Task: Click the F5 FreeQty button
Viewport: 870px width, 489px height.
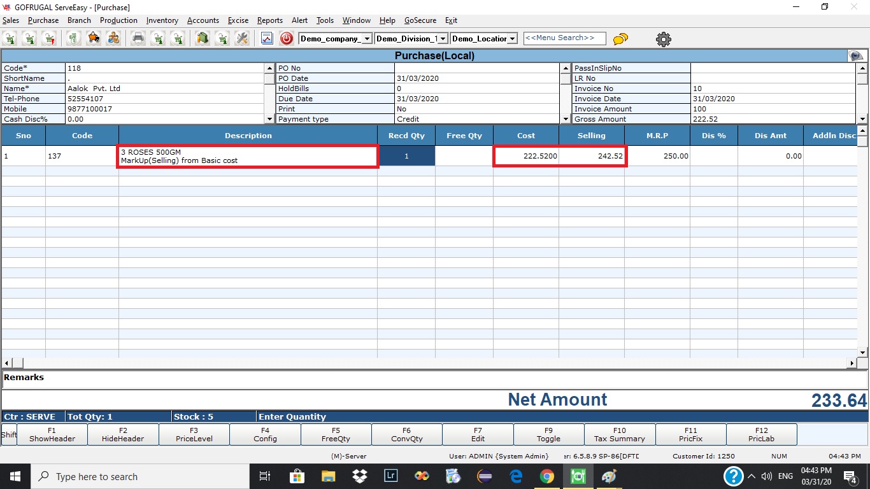Action: (336, 435)
